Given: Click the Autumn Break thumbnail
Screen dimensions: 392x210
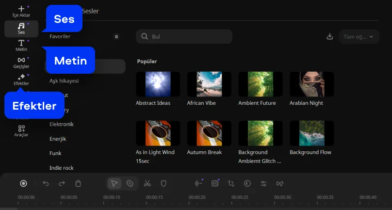Looking at the screenshot, I should pos(209,133).
